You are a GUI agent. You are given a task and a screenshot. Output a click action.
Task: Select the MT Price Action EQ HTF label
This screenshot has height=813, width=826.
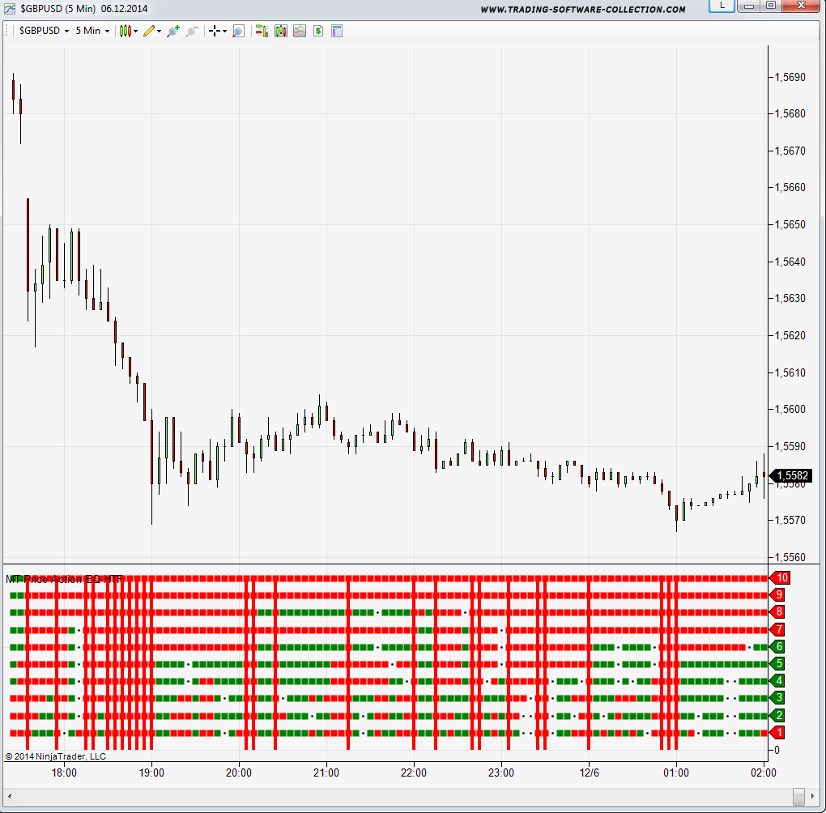tap(65, 579)
